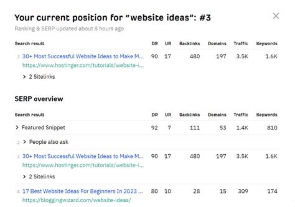This screenshot has height=207, width=295.
Task: Click the Domains column header in the top table
Action: (217, 44)
